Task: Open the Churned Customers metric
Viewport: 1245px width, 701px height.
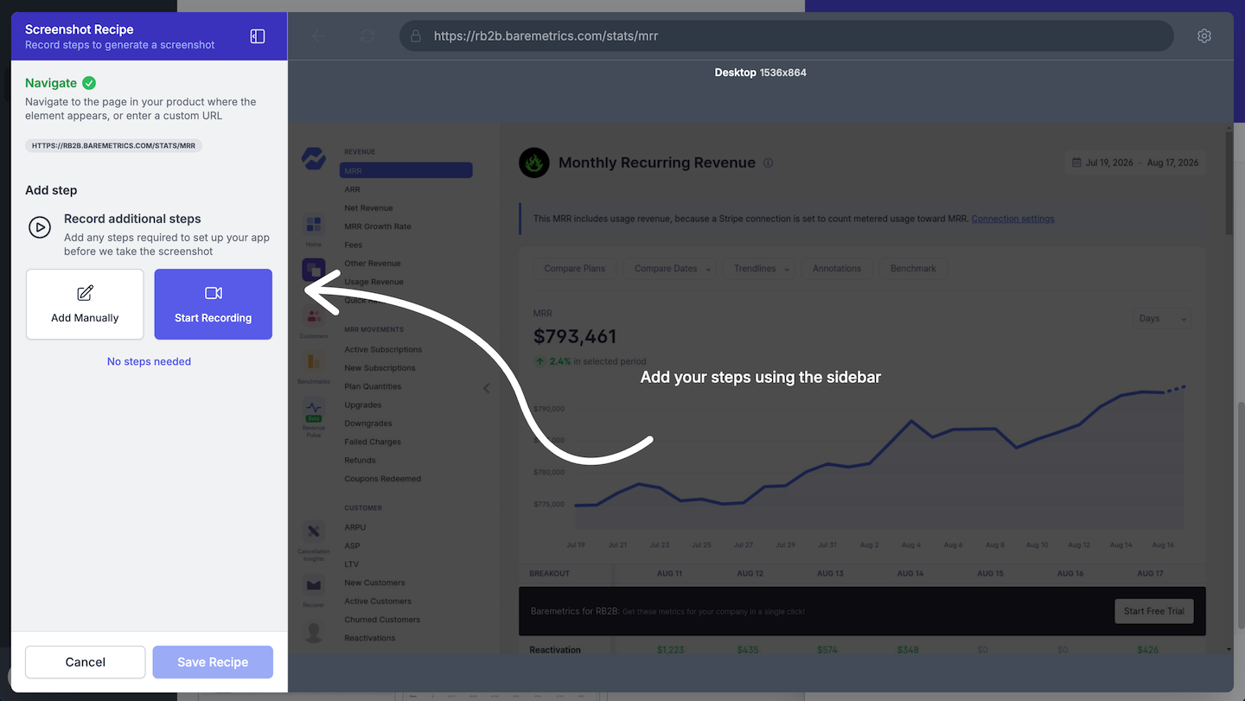Action: point(382,620)
